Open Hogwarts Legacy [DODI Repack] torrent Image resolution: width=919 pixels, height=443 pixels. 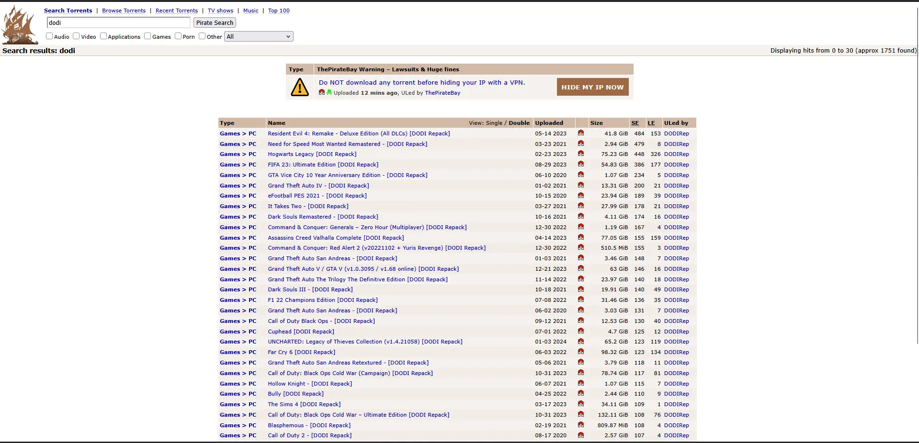(x=312, y=154)
